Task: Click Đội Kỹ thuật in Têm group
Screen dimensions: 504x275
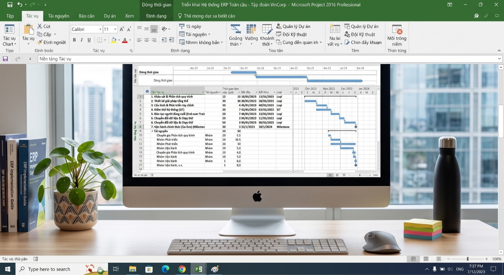Action: tap(360, 34)
